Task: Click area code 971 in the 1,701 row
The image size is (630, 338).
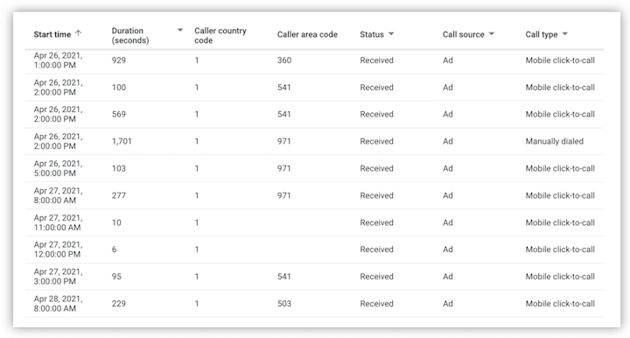Action: (283, 142)
